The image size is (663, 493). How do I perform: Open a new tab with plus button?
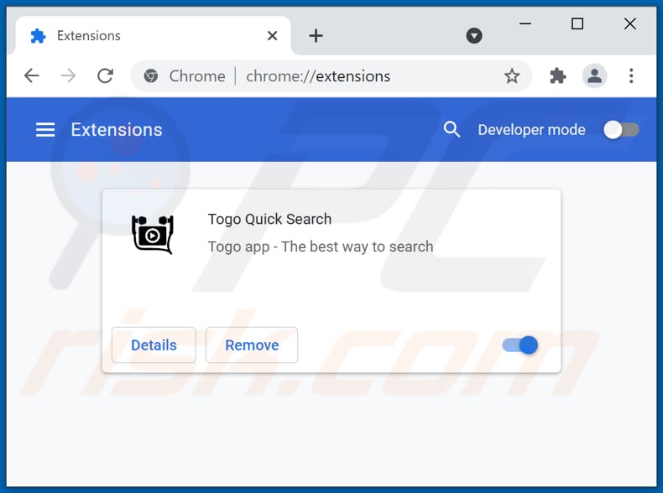(x=316, y=36)
